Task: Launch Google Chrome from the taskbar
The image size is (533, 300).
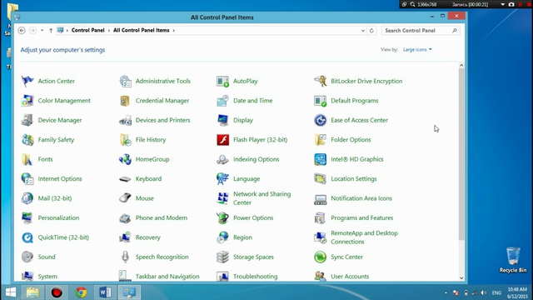Action: click(x=81, y=292)
